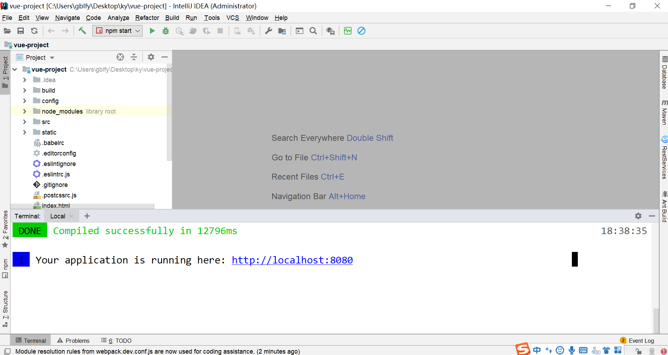Toggle the Structure side panel
This screenshot has height=355, width=668.
coord(5,309)
